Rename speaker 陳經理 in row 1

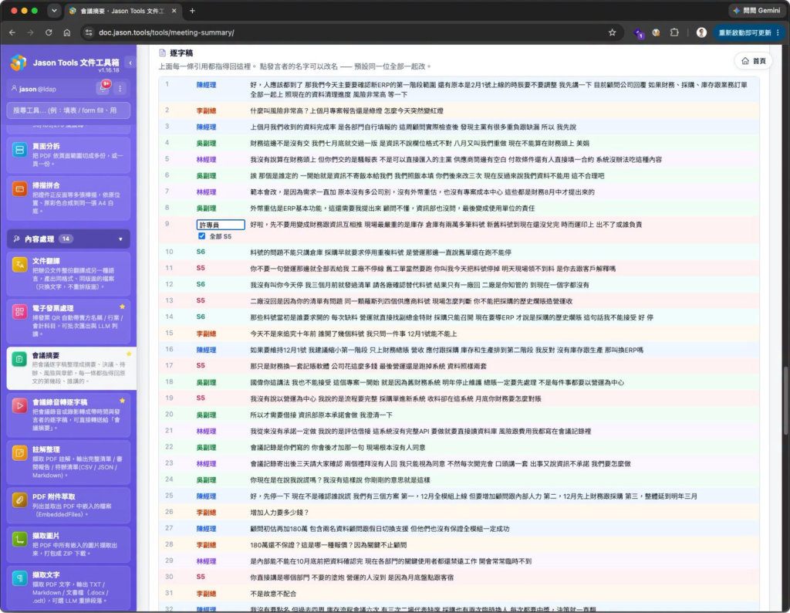206,85
